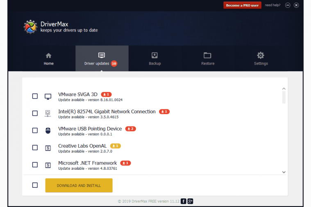311x207 pixels.
Task: Close the DriverMax window
Action: [x=296, y=5]
